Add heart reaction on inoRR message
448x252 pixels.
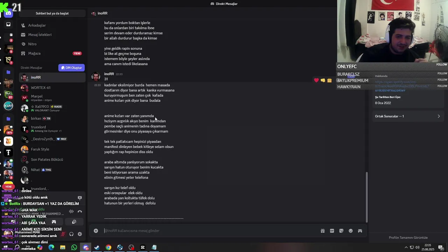click(x=316, y=80)
